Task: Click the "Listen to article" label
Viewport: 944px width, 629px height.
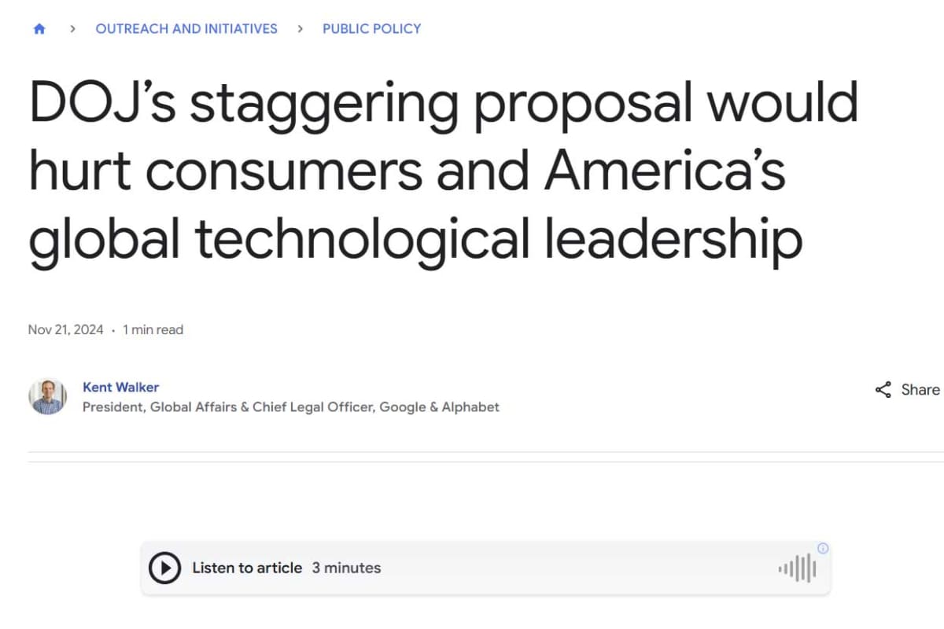Action: pyautogui.click(x=247, y=568)
